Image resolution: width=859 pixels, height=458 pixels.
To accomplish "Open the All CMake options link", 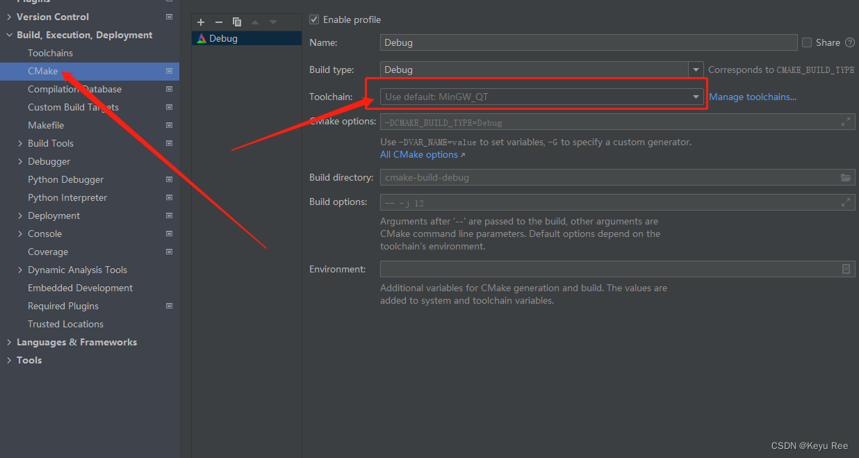I will pos(418,154).
